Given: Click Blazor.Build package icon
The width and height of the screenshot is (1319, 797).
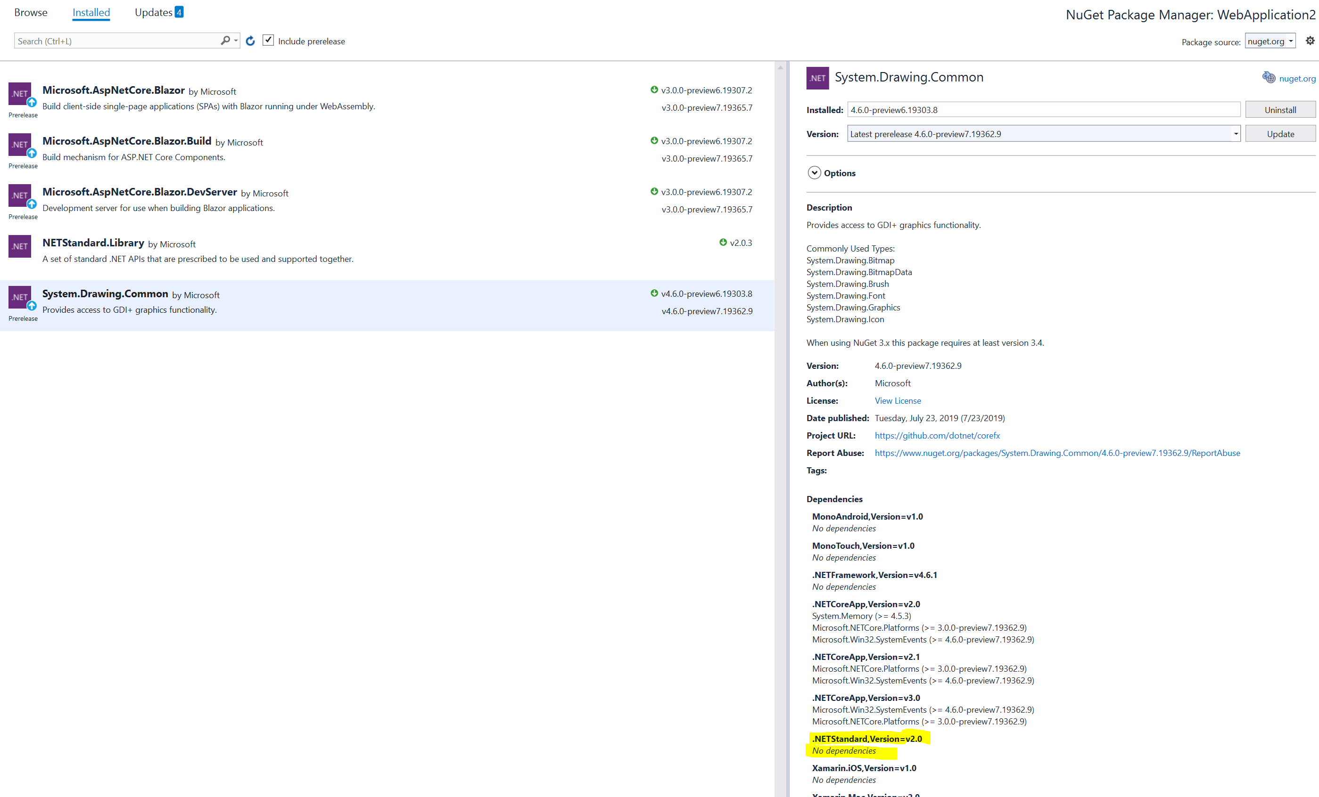Looking at the screenshot, I should tap(20, 145).
